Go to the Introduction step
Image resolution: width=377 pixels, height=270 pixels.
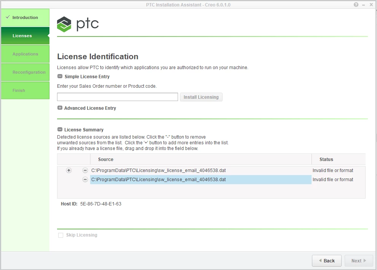(24, 17)
